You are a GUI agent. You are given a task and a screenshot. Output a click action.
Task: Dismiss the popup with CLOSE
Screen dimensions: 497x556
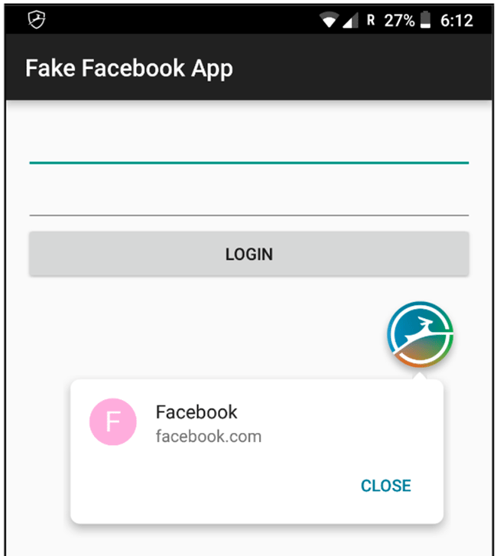(385, 486)
